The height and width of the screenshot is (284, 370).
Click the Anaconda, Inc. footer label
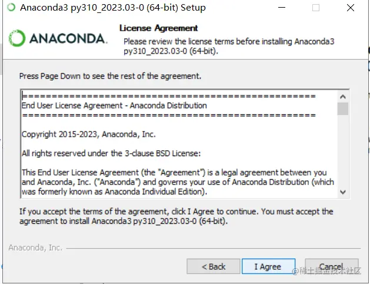pos(35,247)
